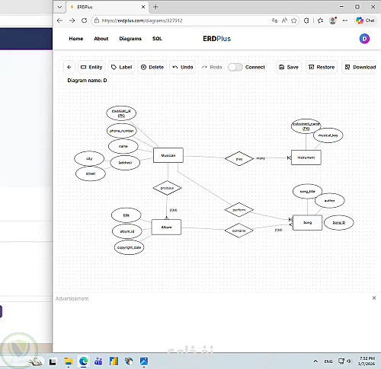Open the SQL menu item

click(x=157, y=39)
